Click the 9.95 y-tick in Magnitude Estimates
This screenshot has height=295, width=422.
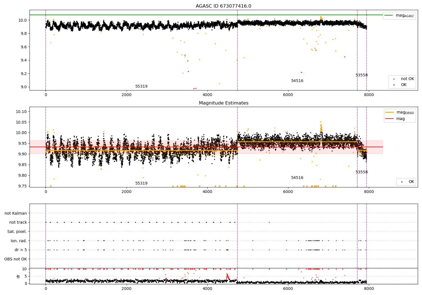pos(23,144)
